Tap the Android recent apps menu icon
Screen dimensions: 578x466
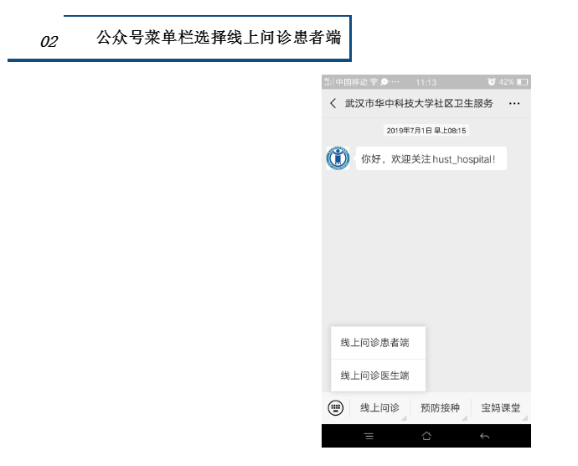click(369, 436)
